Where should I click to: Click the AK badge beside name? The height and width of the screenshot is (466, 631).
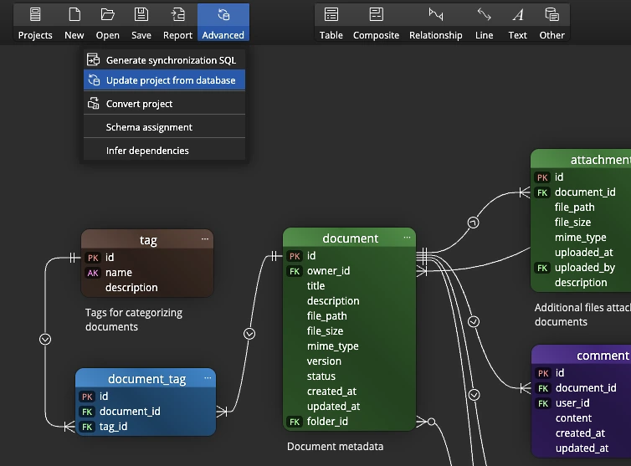93,273
